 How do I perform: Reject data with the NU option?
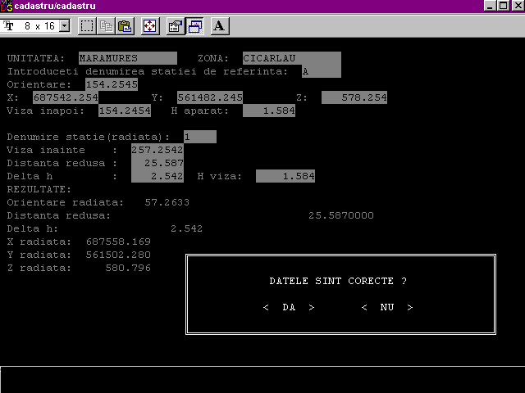(x=386, y=308)
